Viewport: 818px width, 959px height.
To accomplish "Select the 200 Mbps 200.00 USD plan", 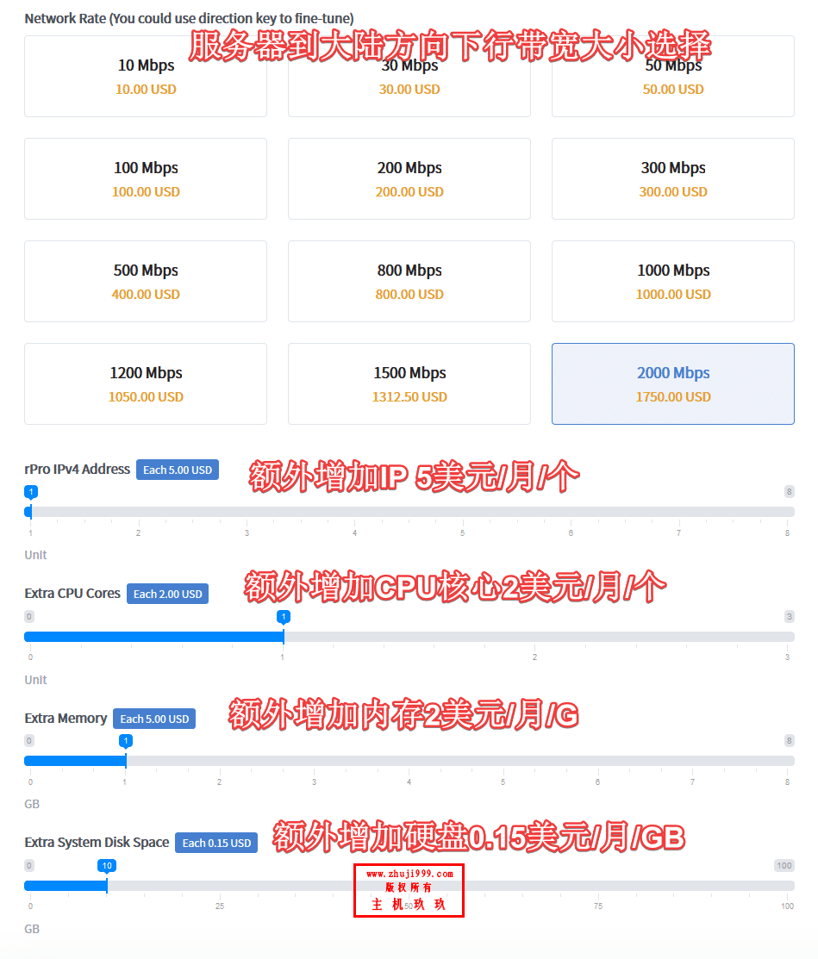I will point(409,178).
